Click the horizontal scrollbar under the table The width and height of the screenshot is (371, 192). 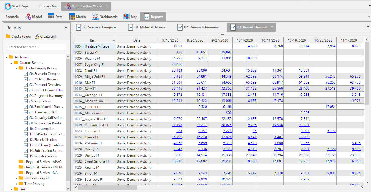pos(107,187)
